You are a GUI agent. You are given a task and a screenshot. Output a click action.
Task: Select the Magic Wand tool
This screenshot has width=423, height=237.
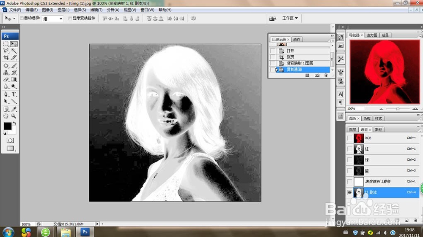pos(14,51)
